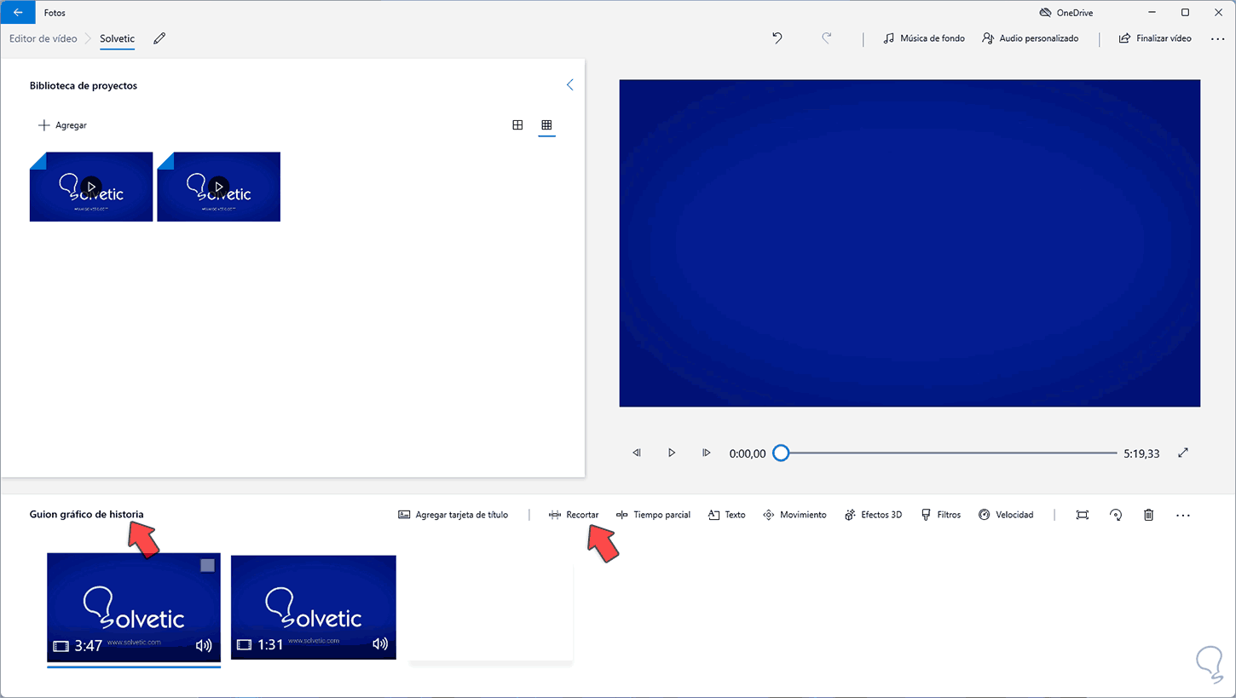The height and width of the screenshot is (698, 1236).
Task: Select the 1:31 storyboard clip
Action: pos(314,607)
